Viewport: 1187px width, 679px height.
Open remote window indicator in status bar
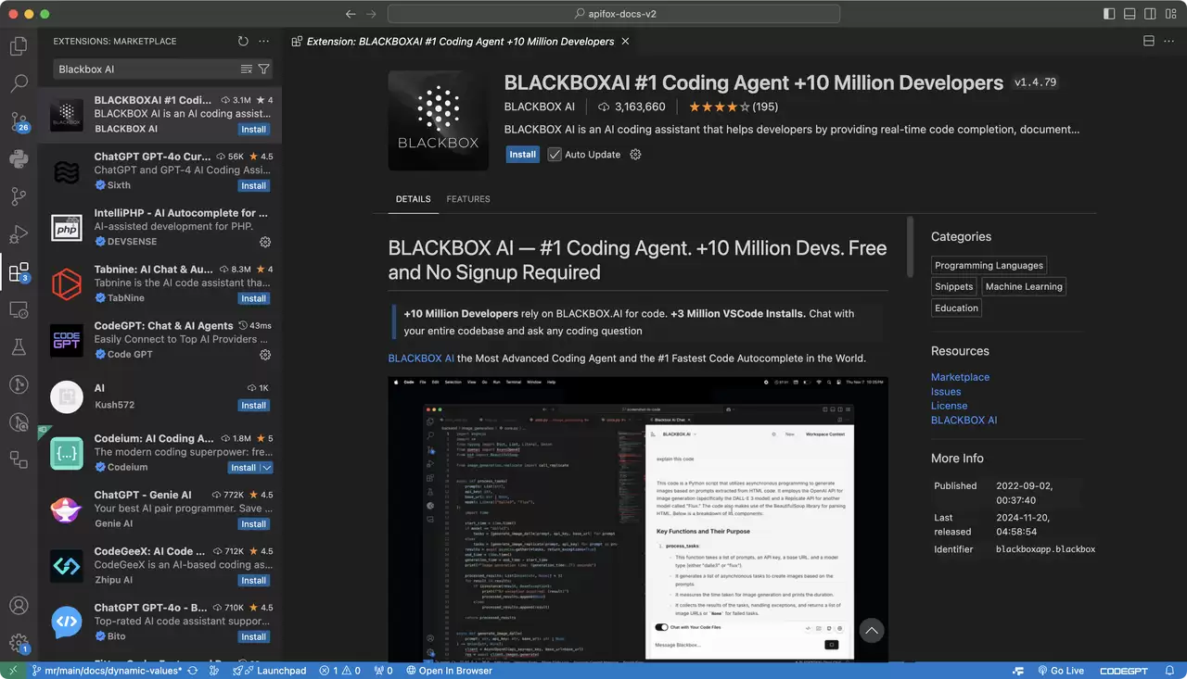pos(12,671)
